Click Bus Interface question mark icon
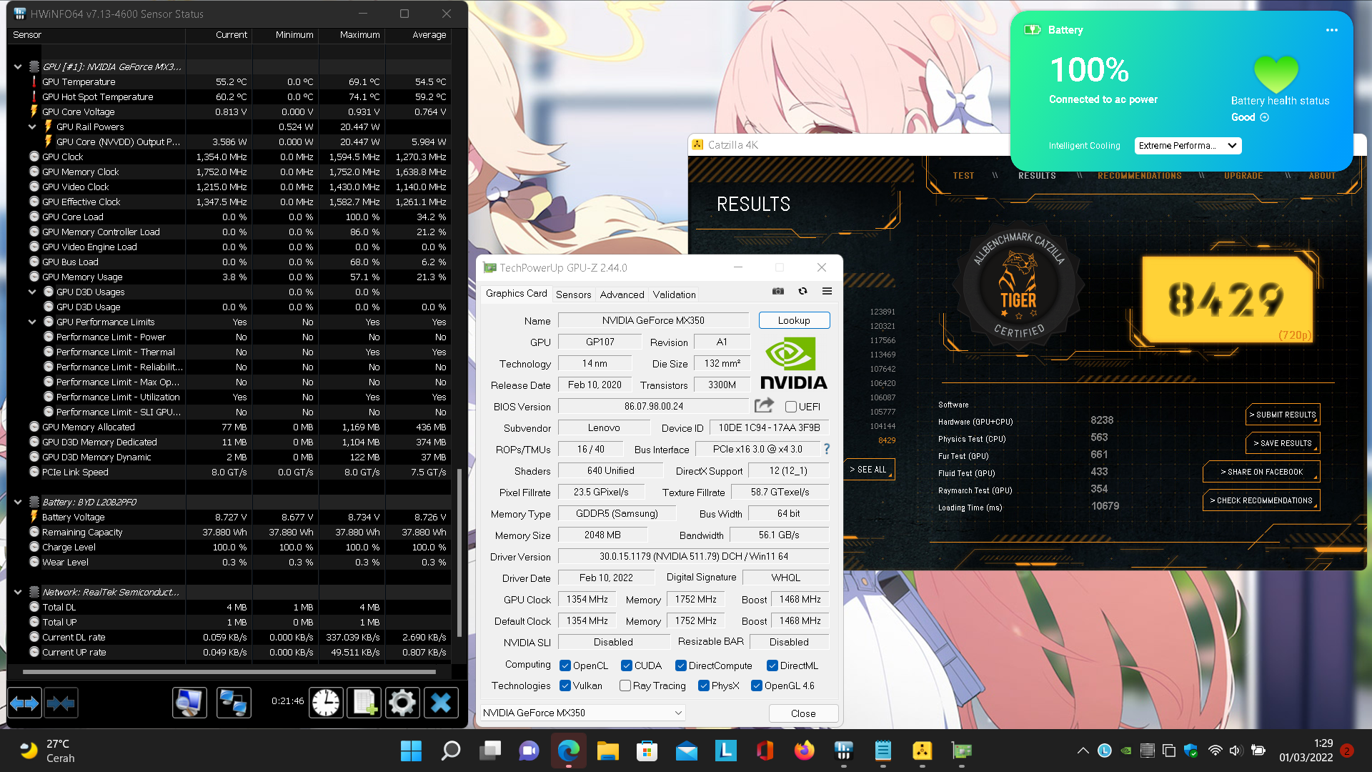The image size is (1372, 772). coord(827,449)
